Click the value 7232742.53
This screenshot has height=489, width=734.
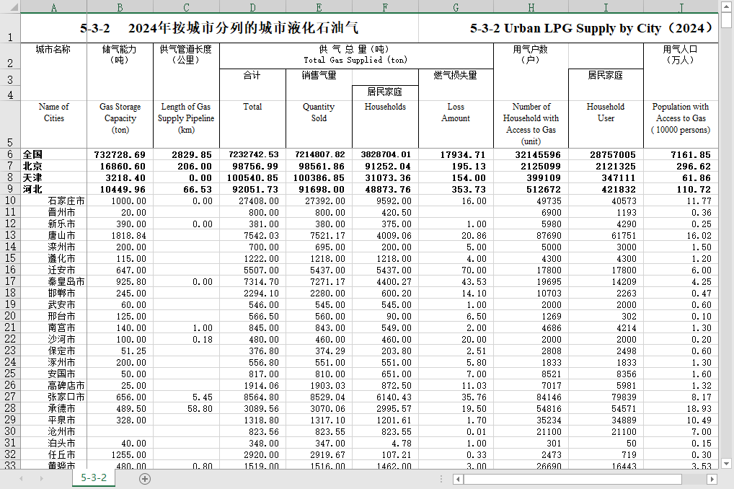click(x=254, y=154)
